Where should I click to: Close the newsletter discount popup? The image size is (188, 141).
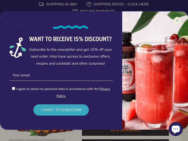click(x=177, y=21)
